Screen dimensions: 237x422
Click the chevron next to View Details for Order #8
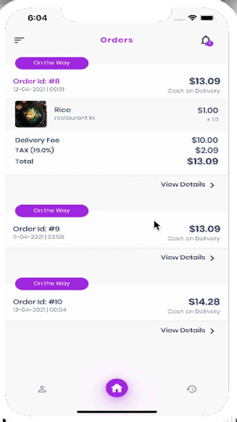pos(212,185)
